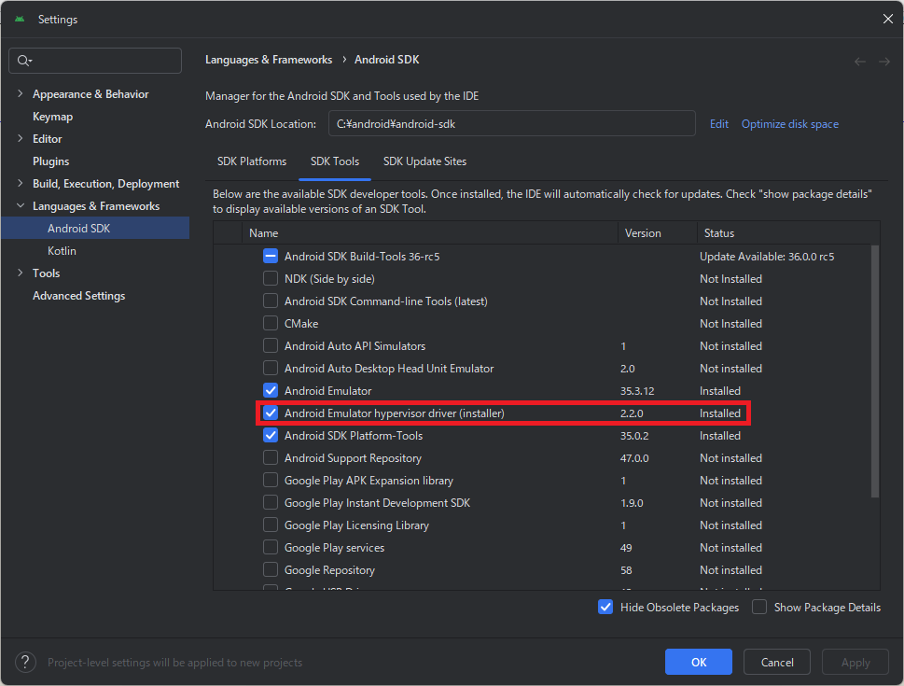
Task: Click the Android Studio logo in title bar
Action: (20, 19)
